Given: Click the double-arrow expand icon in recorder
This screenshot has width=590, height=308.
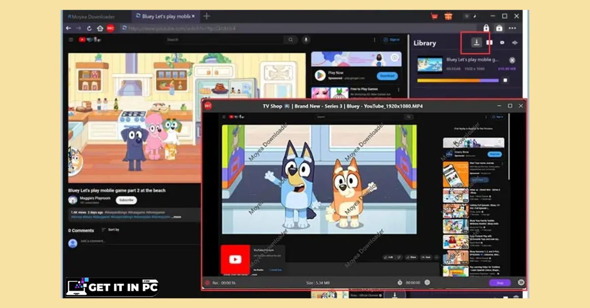Looking at the screenshot, I should point(521,282).
